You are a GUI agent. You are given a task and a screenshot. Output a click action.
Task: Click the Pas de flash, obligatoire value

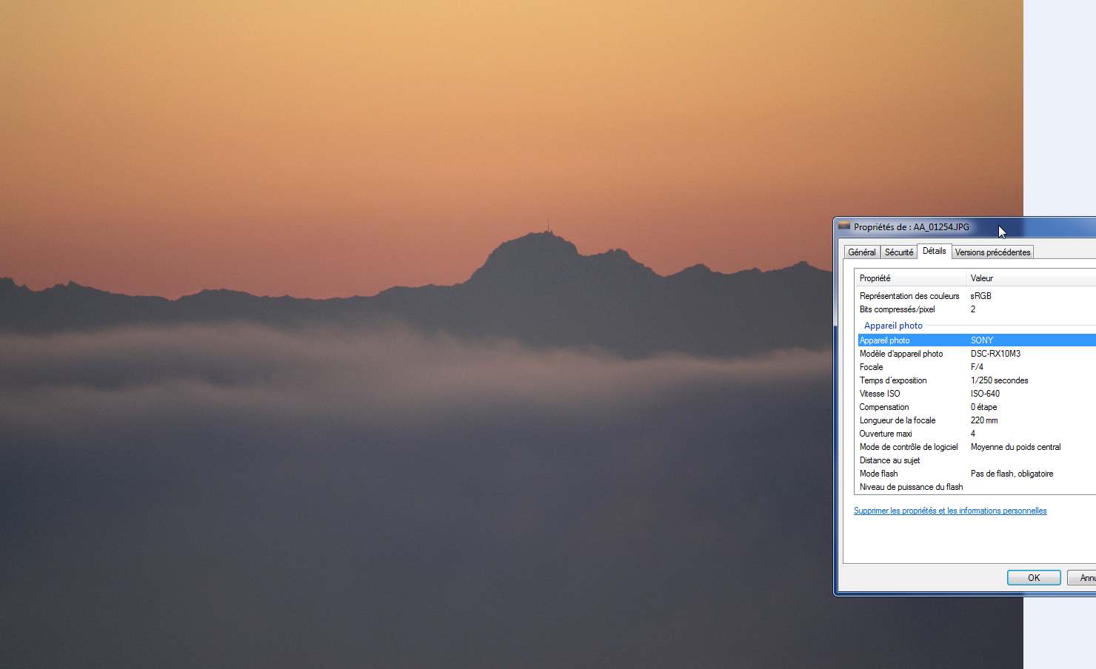pyautogui.click(x=1012, y=474)
